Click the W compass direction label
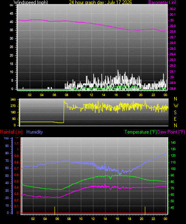The height and width of the screenshot is (224, 186). [x=176, y=106]
